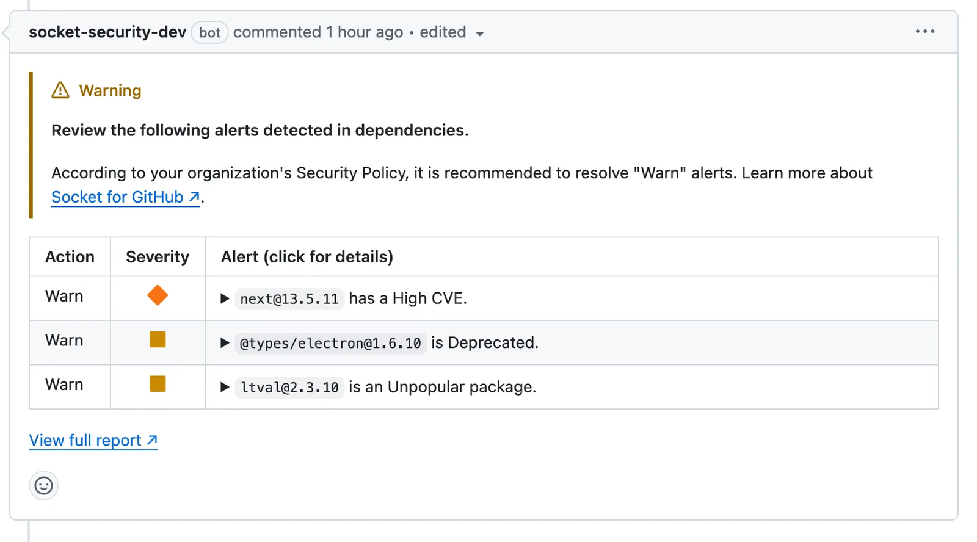Screen dimensions: 977x542
Task: Expand the next@13.5.11 High CVE alert
Action: tap(225, 298)
